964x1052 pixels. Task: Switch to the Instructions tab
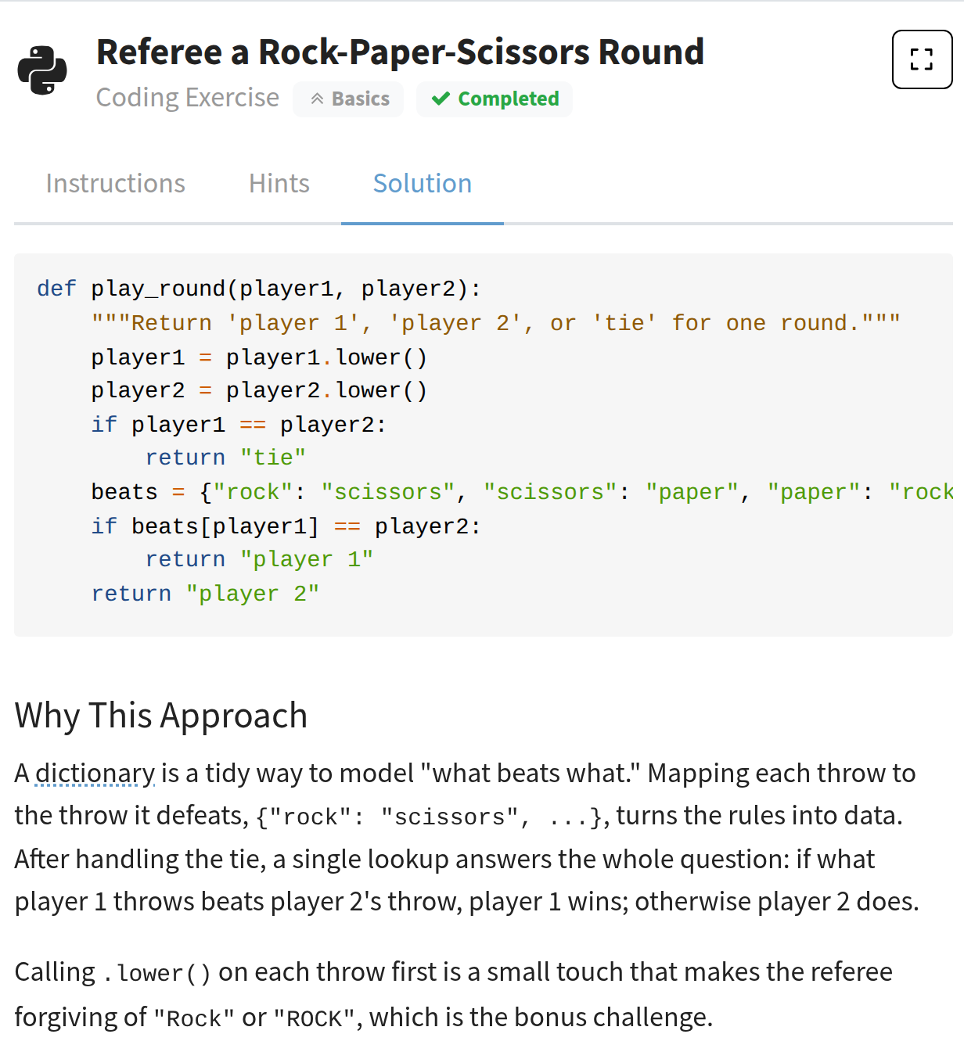(x=116, y=183)
